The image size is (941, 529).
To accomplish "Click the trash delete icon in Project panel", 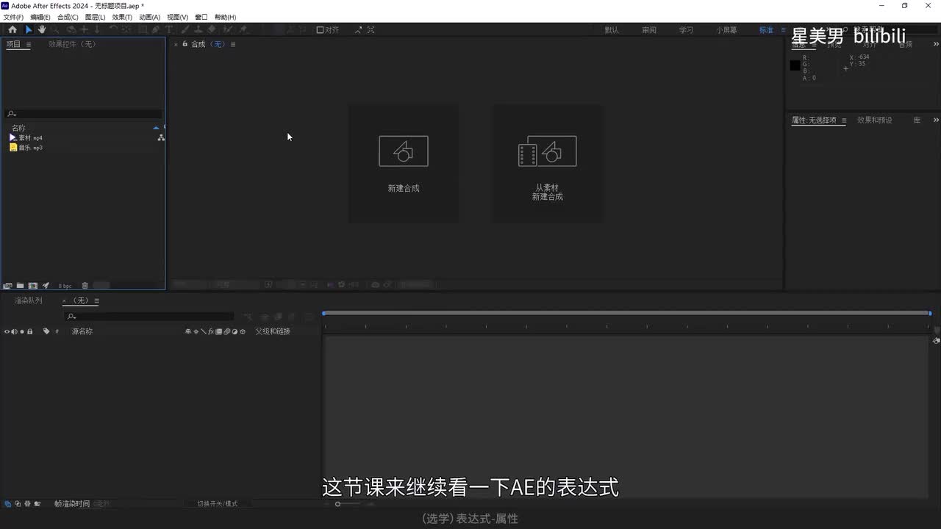I will pos(85,285).
